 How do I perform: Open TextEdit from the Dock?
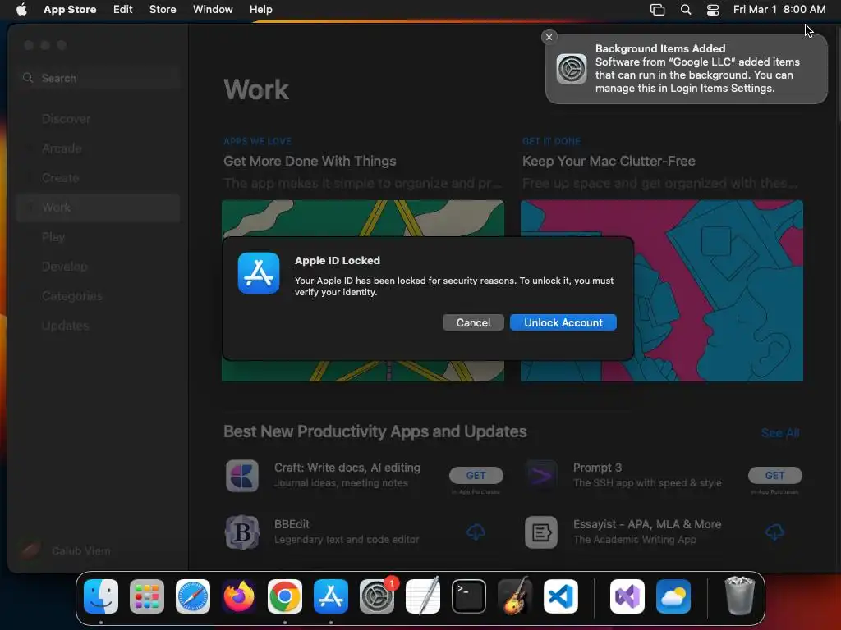423,596
